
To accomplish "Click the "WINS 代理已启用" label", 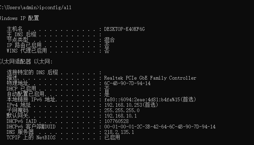I will pyautogui.click(x=26, y=51).
